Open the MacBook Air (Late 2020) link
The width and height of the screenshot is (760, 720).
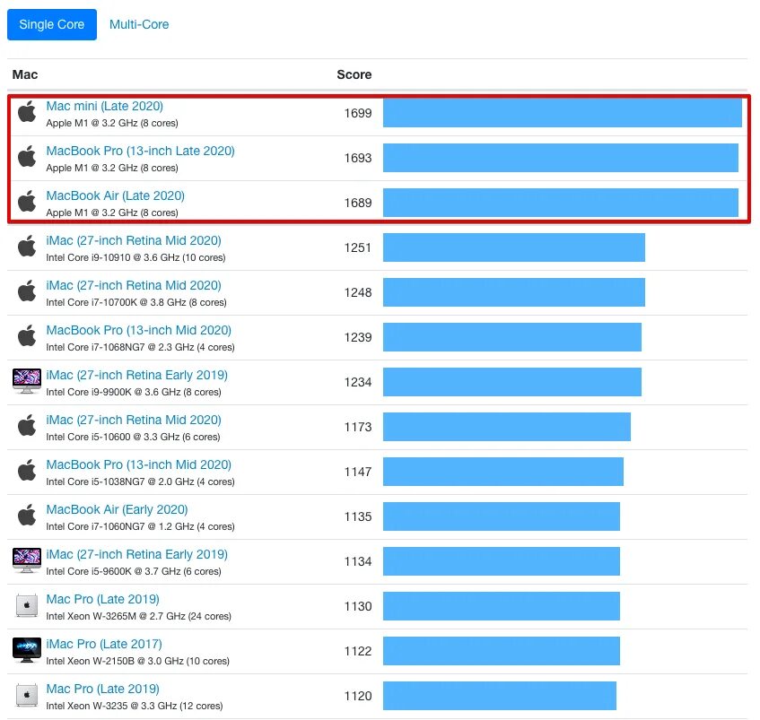[x=116, y=195]
